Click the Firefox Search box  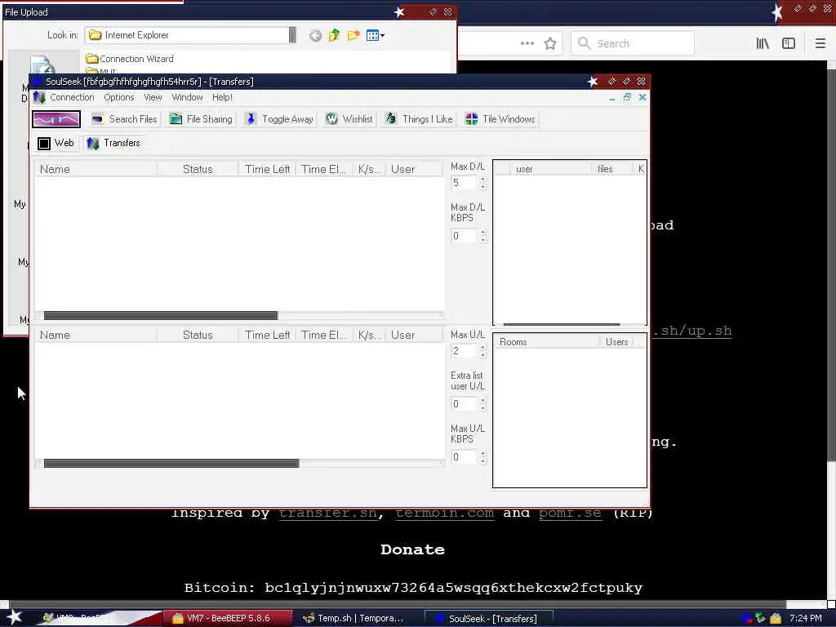click(x=633, y=44)
